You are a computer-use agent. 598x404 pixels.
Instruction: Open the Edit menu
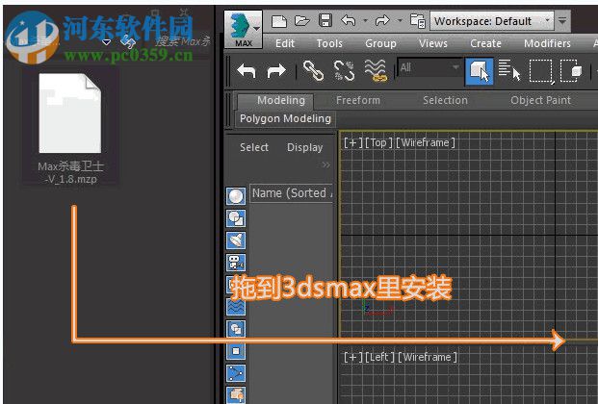coord(285,43)
